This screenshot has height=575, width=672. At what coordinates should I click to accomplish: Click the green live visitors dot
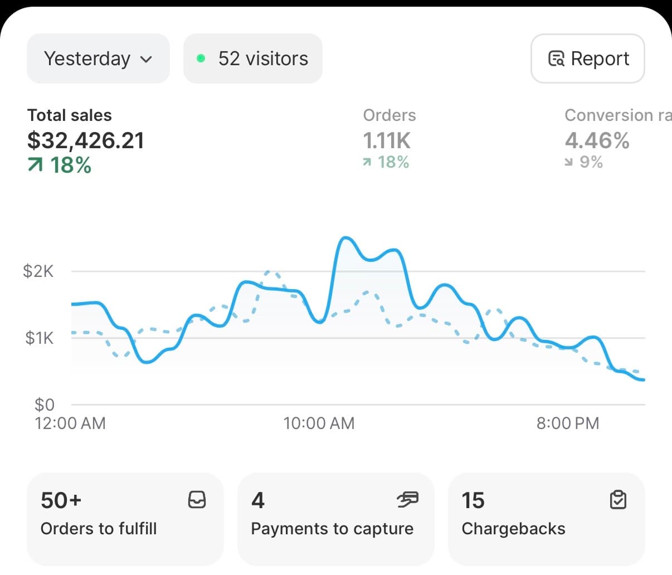200,58
